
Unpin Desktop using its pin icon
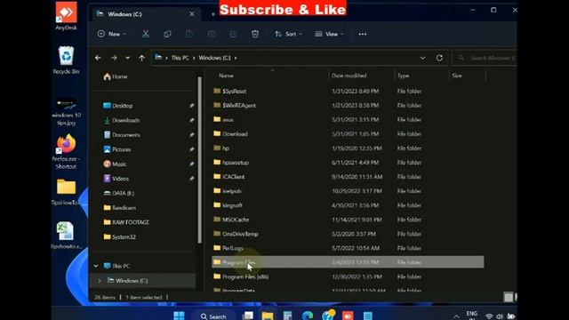(191, 106)
